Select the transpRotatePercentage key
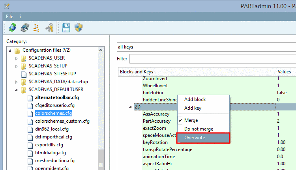The image size is (296, 170). (x=167, y=149)
